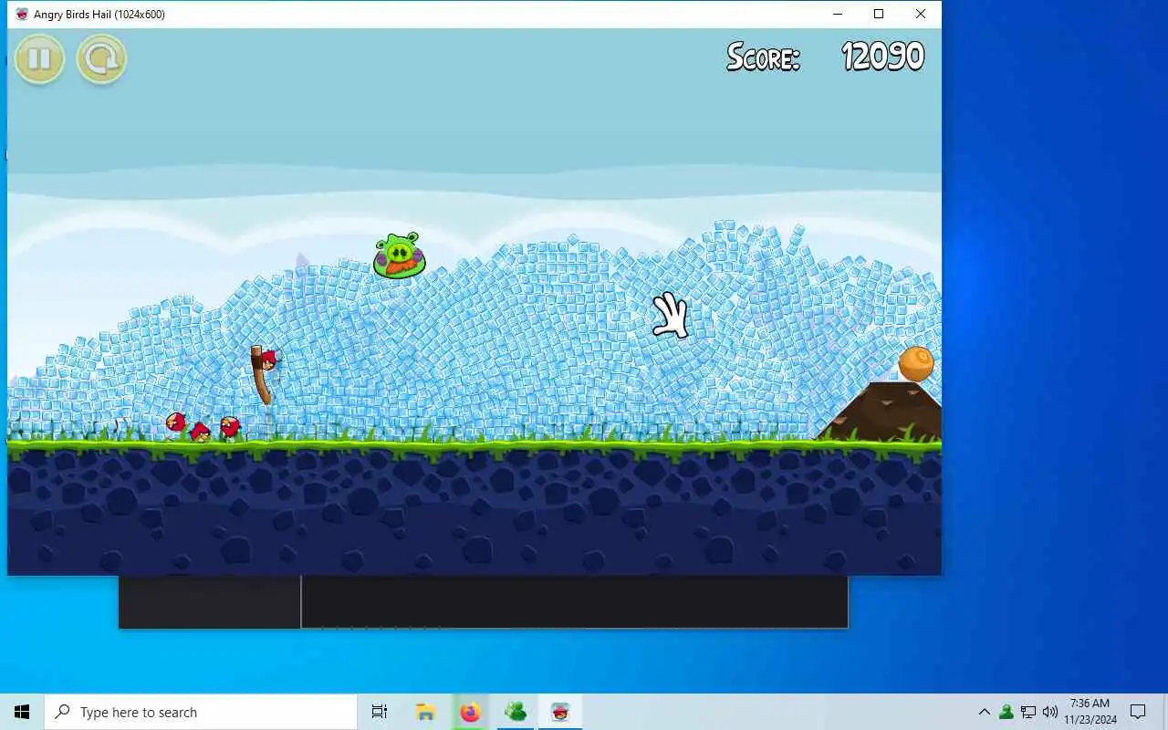Viewport: 1168px width, 730px height.
Task: Activate the Angry Birds taskbar icon
Action: click(560, 712)
